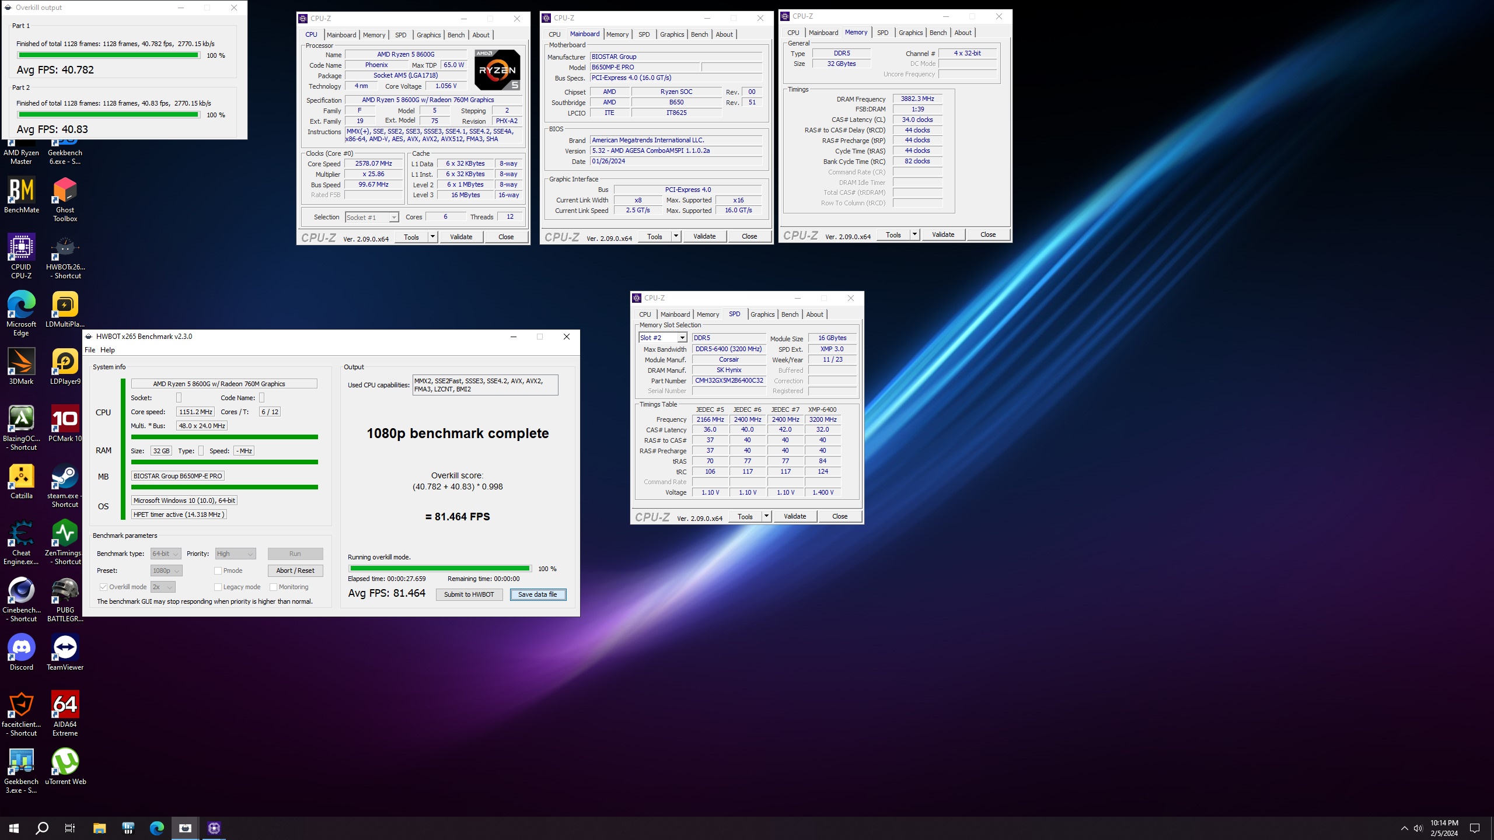This screenshot has width=1494, height=840.
Task: Click taskbar clock showing 10:14 PM
Action: [x=1444, y=828]
